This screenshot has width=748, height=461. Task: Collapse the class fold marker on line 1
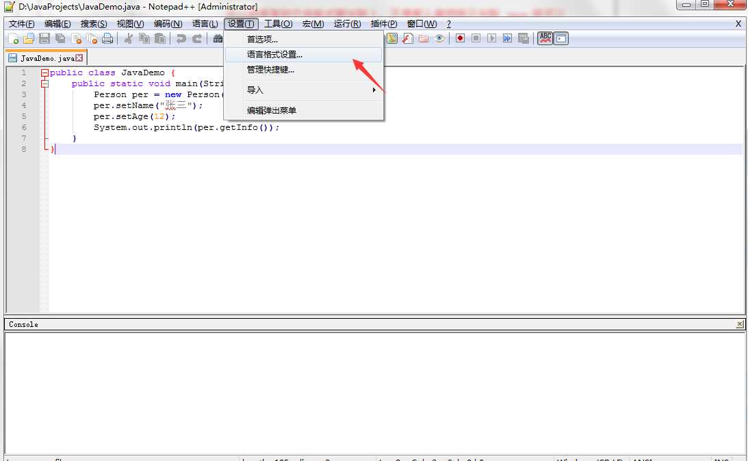tap(44, 73)
